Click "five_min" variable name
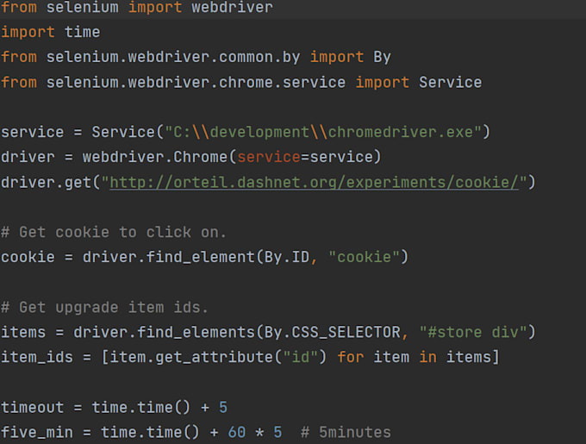The image size is (586, 444). 37,433
